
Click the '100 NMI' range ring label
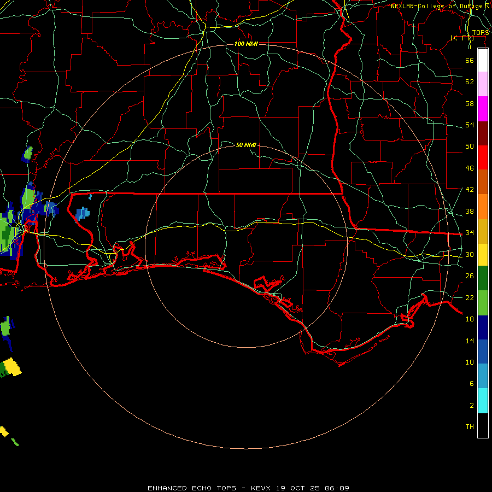[246, 44]
